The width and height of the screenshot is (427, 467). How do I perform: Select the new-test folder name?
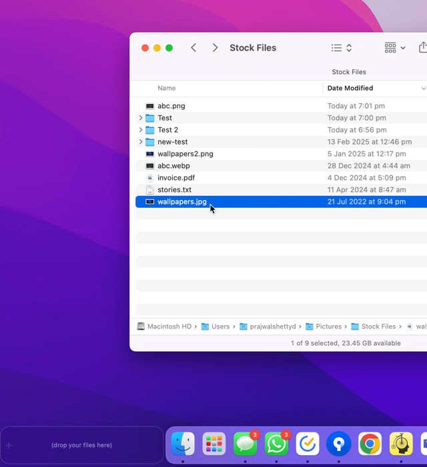pos(172,142)
